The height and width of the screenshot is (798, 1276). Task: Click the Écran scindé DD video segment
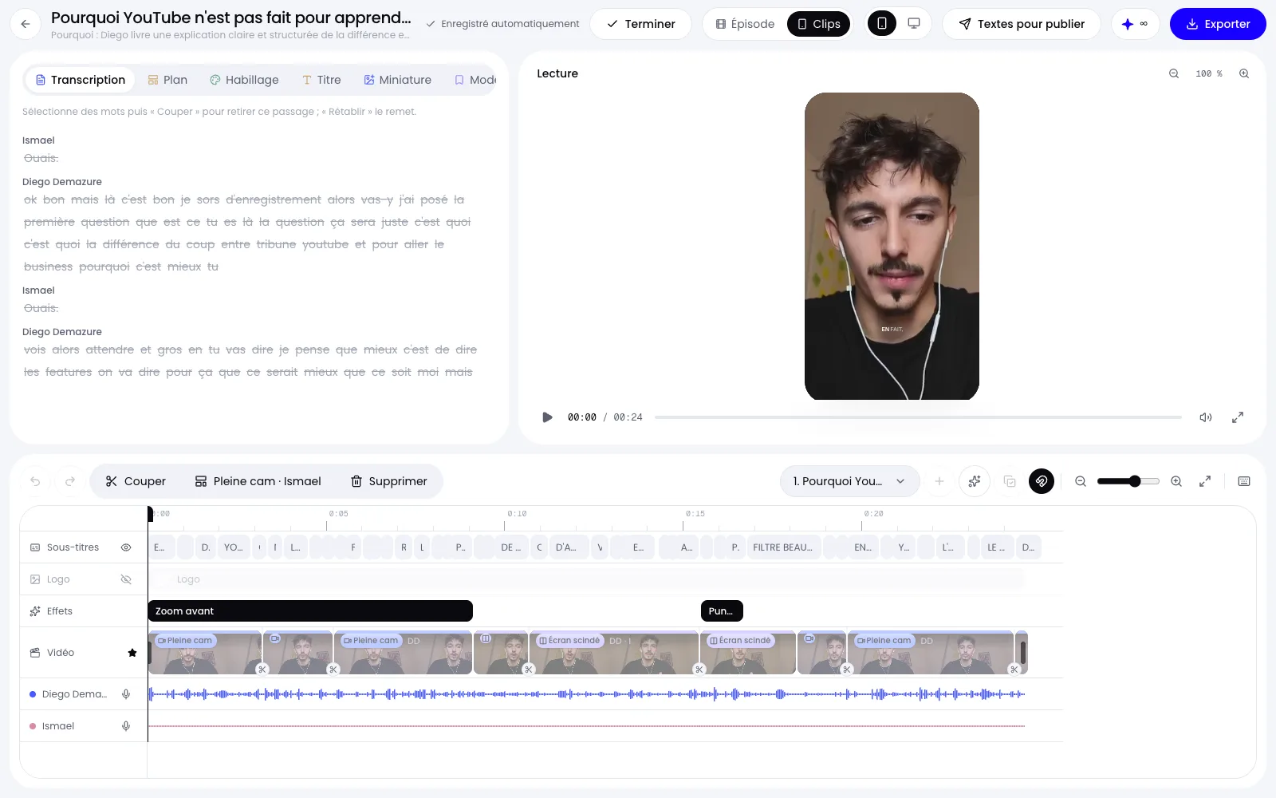click(614, 653)
